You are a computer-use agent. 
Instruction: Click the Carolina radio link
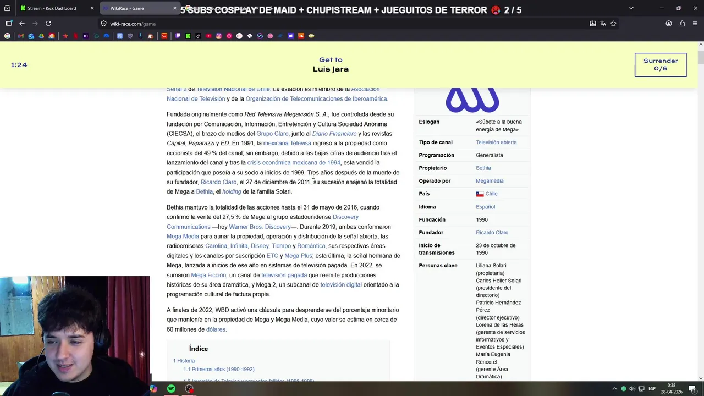[x=216, y=246]
